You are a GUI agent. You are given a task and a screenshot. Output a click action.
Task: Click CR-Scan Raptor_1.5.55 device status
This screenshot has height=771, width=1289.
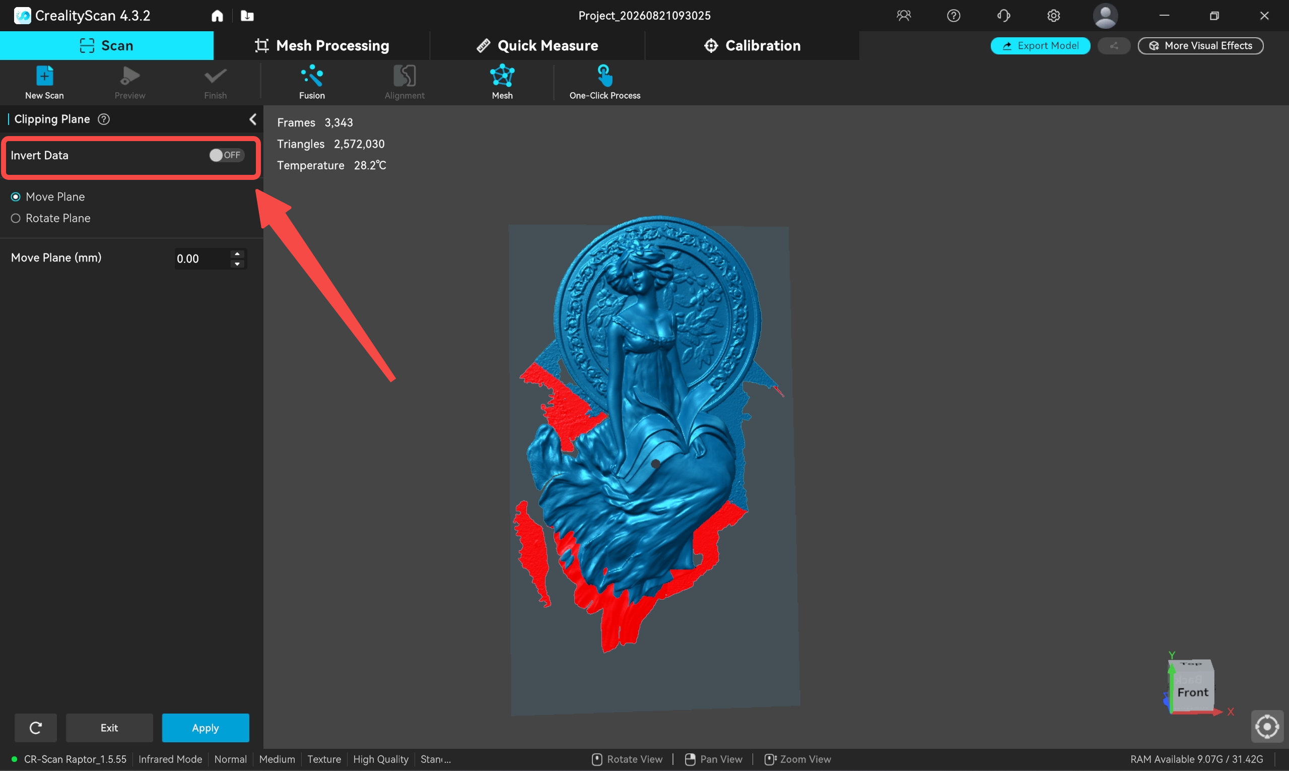coord(69,759)
